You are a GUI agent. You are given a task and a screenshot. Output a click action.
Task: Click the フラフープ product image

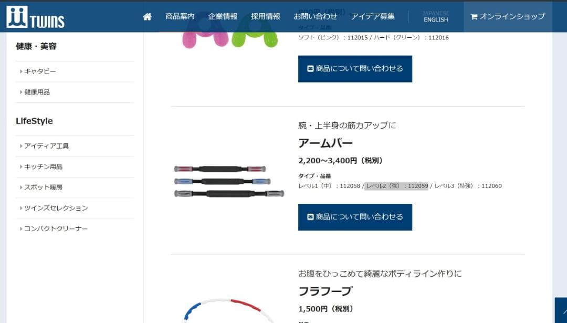tap(228, 310)
